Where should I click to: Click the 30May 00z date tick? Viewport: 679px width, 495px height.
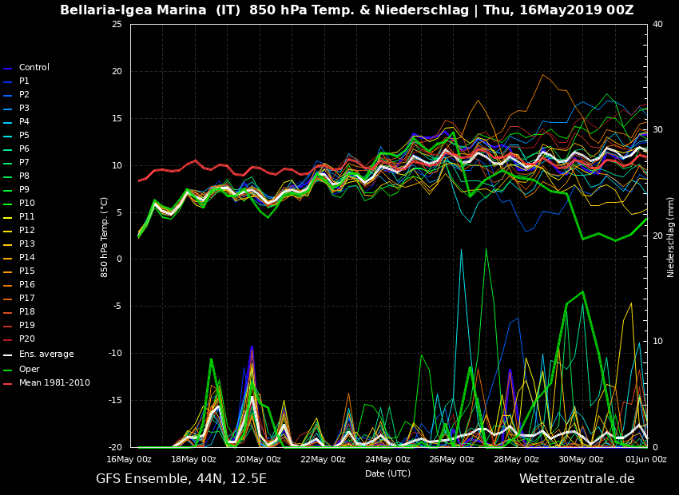[x=581, y=460]
